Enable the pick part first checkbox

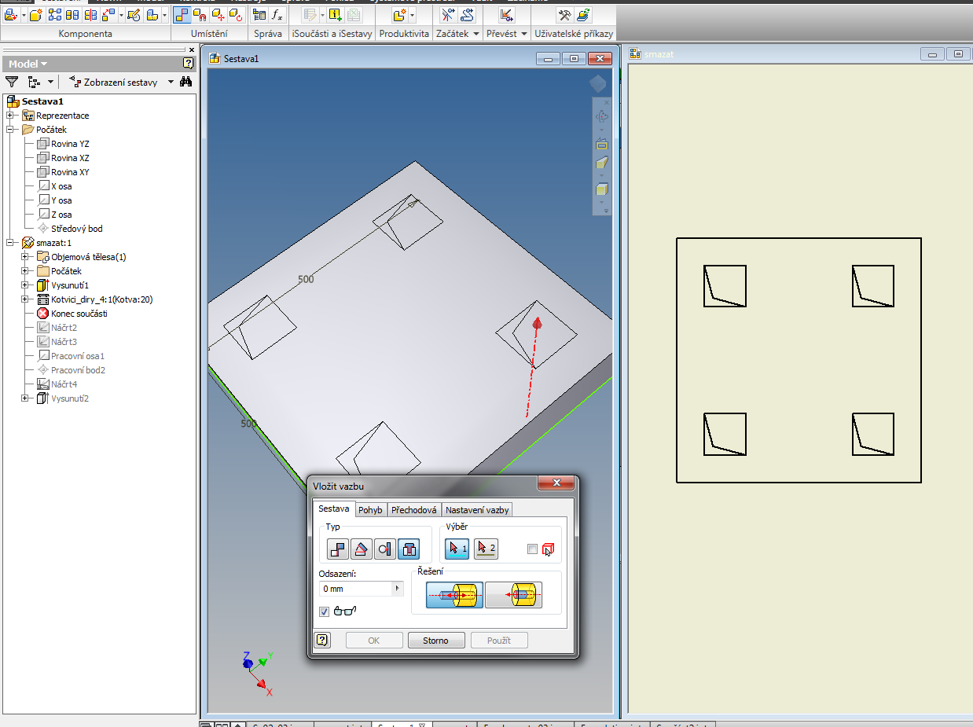point(532,549)
